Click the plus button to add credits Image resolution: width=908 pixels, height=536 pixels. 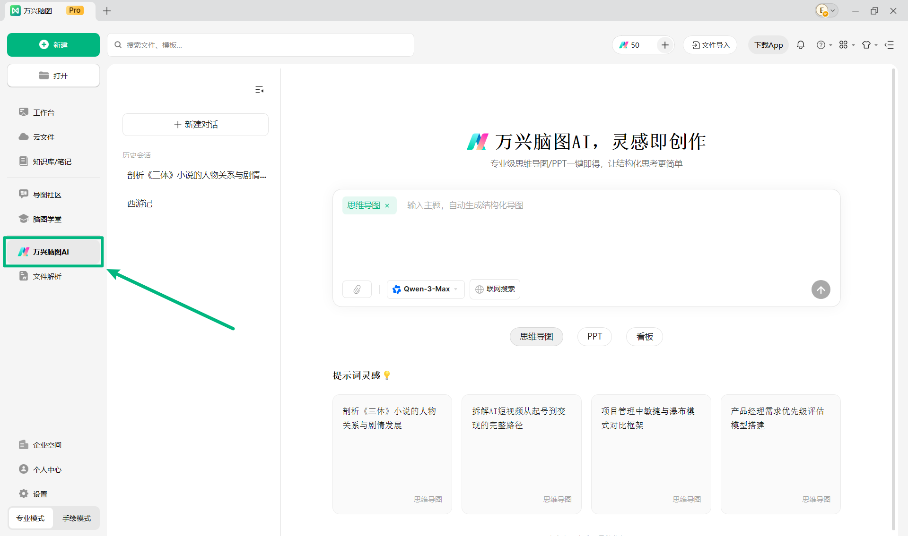665,45
